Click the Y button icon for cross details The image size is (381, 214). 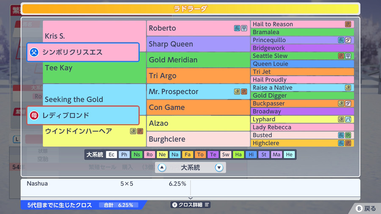click(175, 205)
